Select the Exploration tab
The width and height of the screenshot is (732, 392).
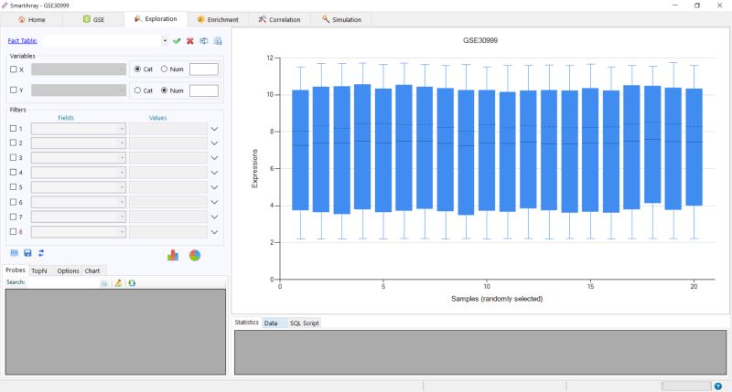coord(156,19)
